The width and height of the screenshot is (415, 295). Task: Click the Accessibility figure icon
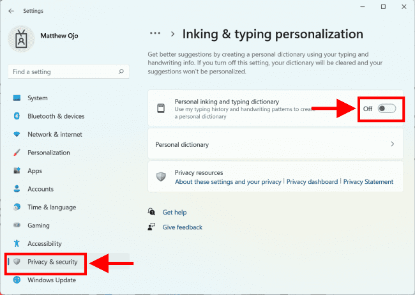17,244
